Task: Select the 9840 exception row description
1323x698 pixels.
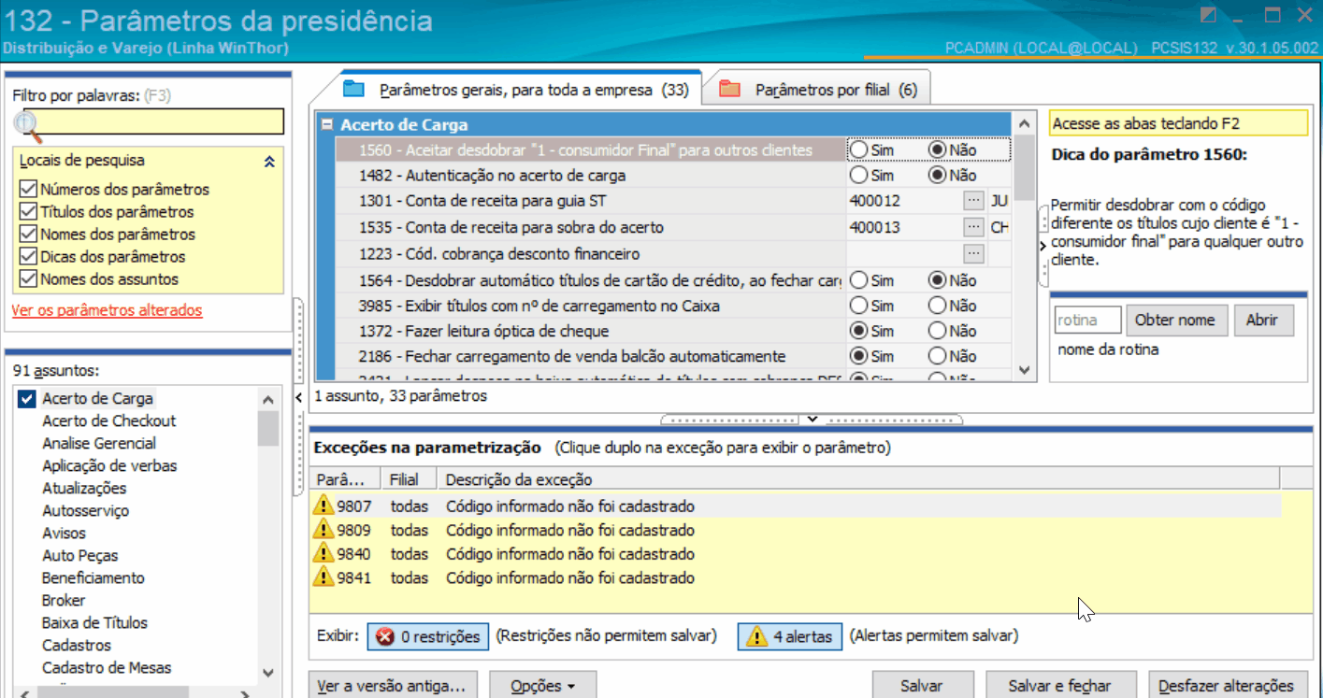Action: tap(570, 553)
